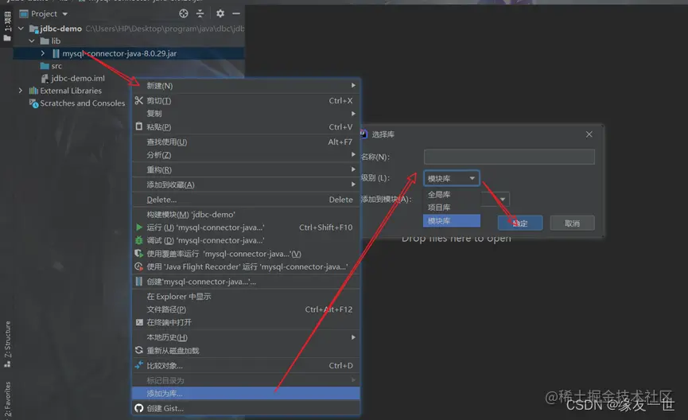Click reload icon 重新从磁盘加载
Image resolution: width=688 pixels, height=420 pixels.
click(138, 350)
